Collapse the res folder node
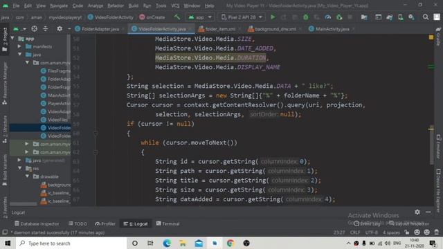Image resolution: width=443 pixels, height=249 pixels. point(20,168)
